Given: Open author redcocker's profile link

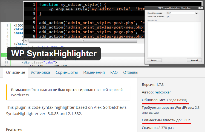Looking at the screenshot, I should (x=163, y=92).
